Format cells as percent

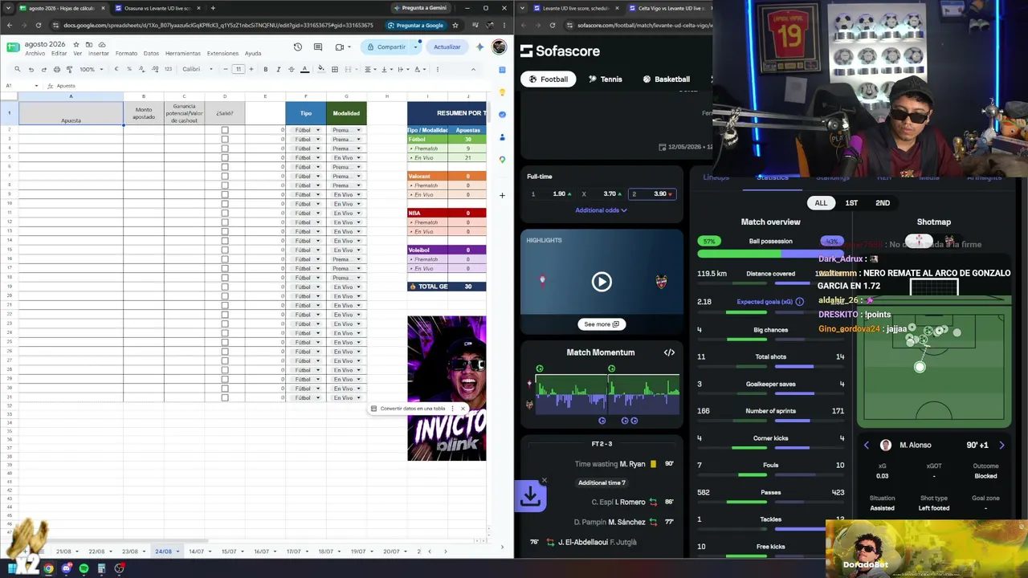click(129, 69)
